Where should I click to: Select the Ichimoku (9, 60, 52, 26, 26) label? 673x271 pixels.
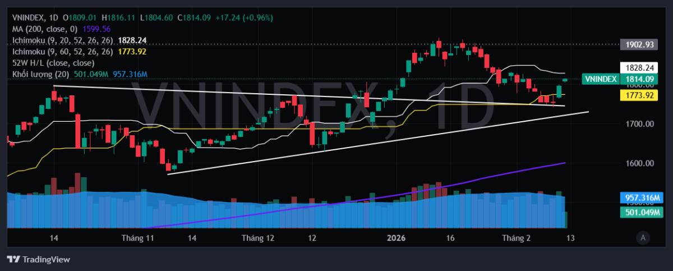(63, 52)
